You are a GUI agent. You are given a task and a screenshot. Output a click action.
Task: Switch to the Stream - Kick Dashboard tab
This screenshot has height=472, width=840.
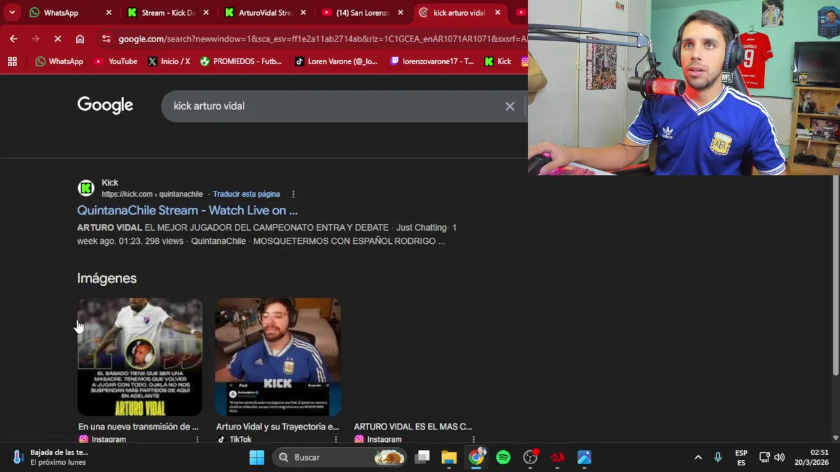tap(168, 12)
